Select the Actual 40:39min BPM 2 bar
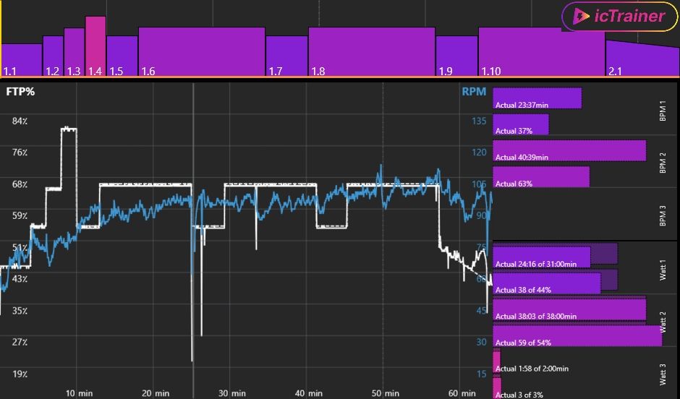The image size is (680, 399). (569, 150)
